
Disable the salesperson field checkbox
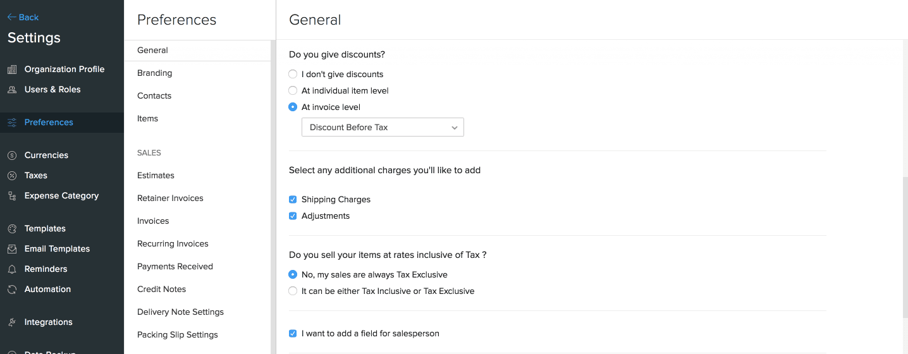point(293,333)
